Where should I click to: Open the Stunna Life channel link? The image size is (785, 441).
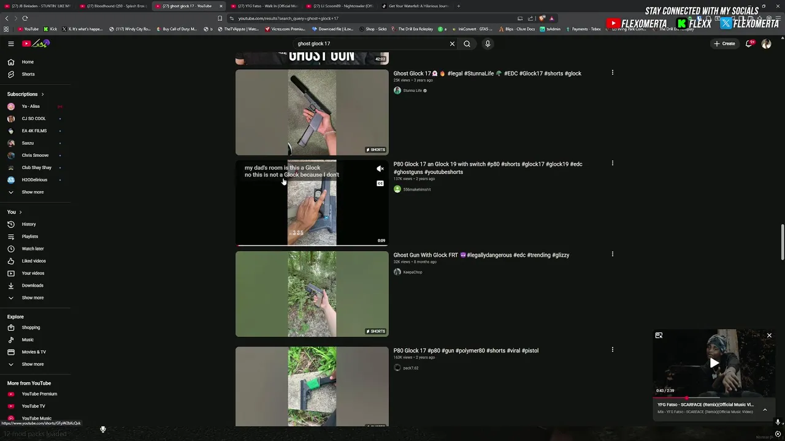(412, 91)
